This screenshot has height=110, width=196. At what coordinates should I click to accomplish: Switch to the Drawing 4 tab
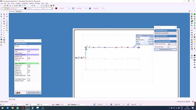pyautogui.click(x=12, y=11)
